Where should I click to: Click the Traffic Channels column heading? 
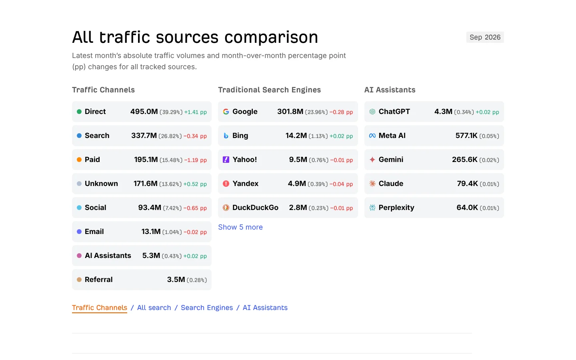[x=103, y=90]
